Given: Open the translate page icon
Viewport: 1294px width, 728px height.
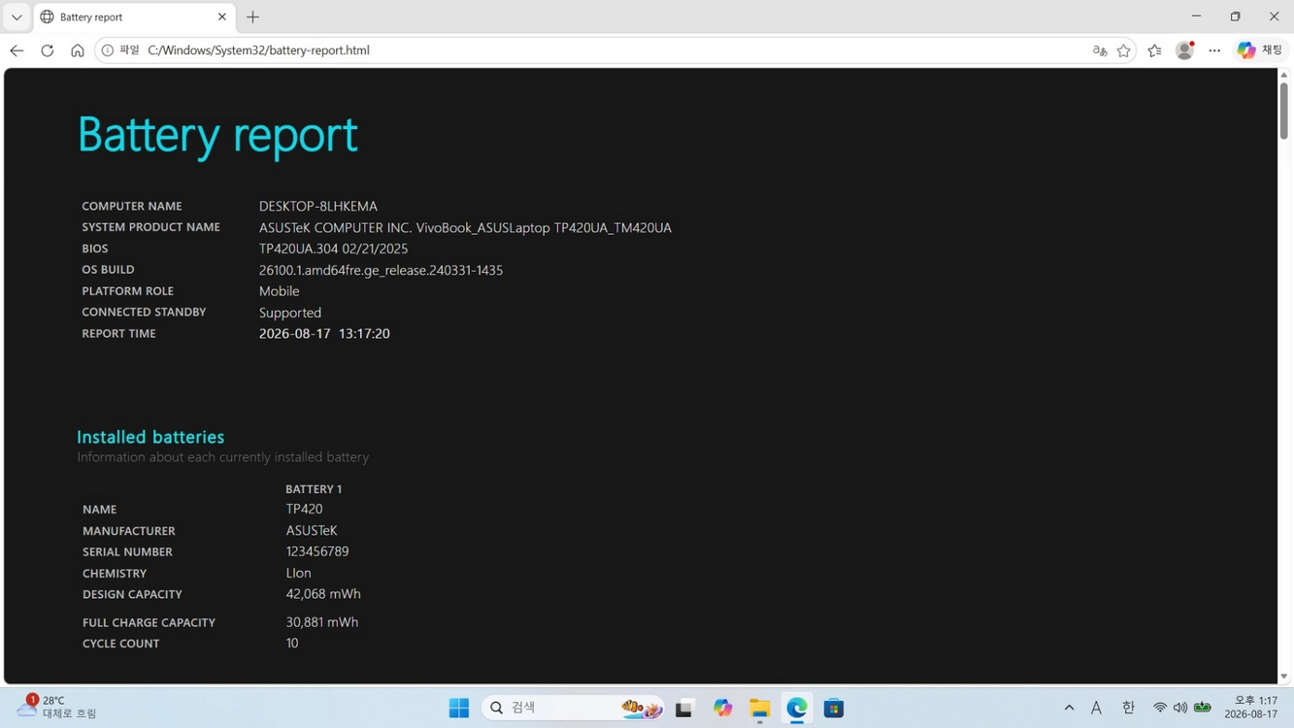Looking at the screenshot, I should 1099,50.
